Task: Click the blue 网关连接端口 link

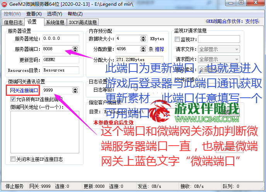Action: point(24,90)
